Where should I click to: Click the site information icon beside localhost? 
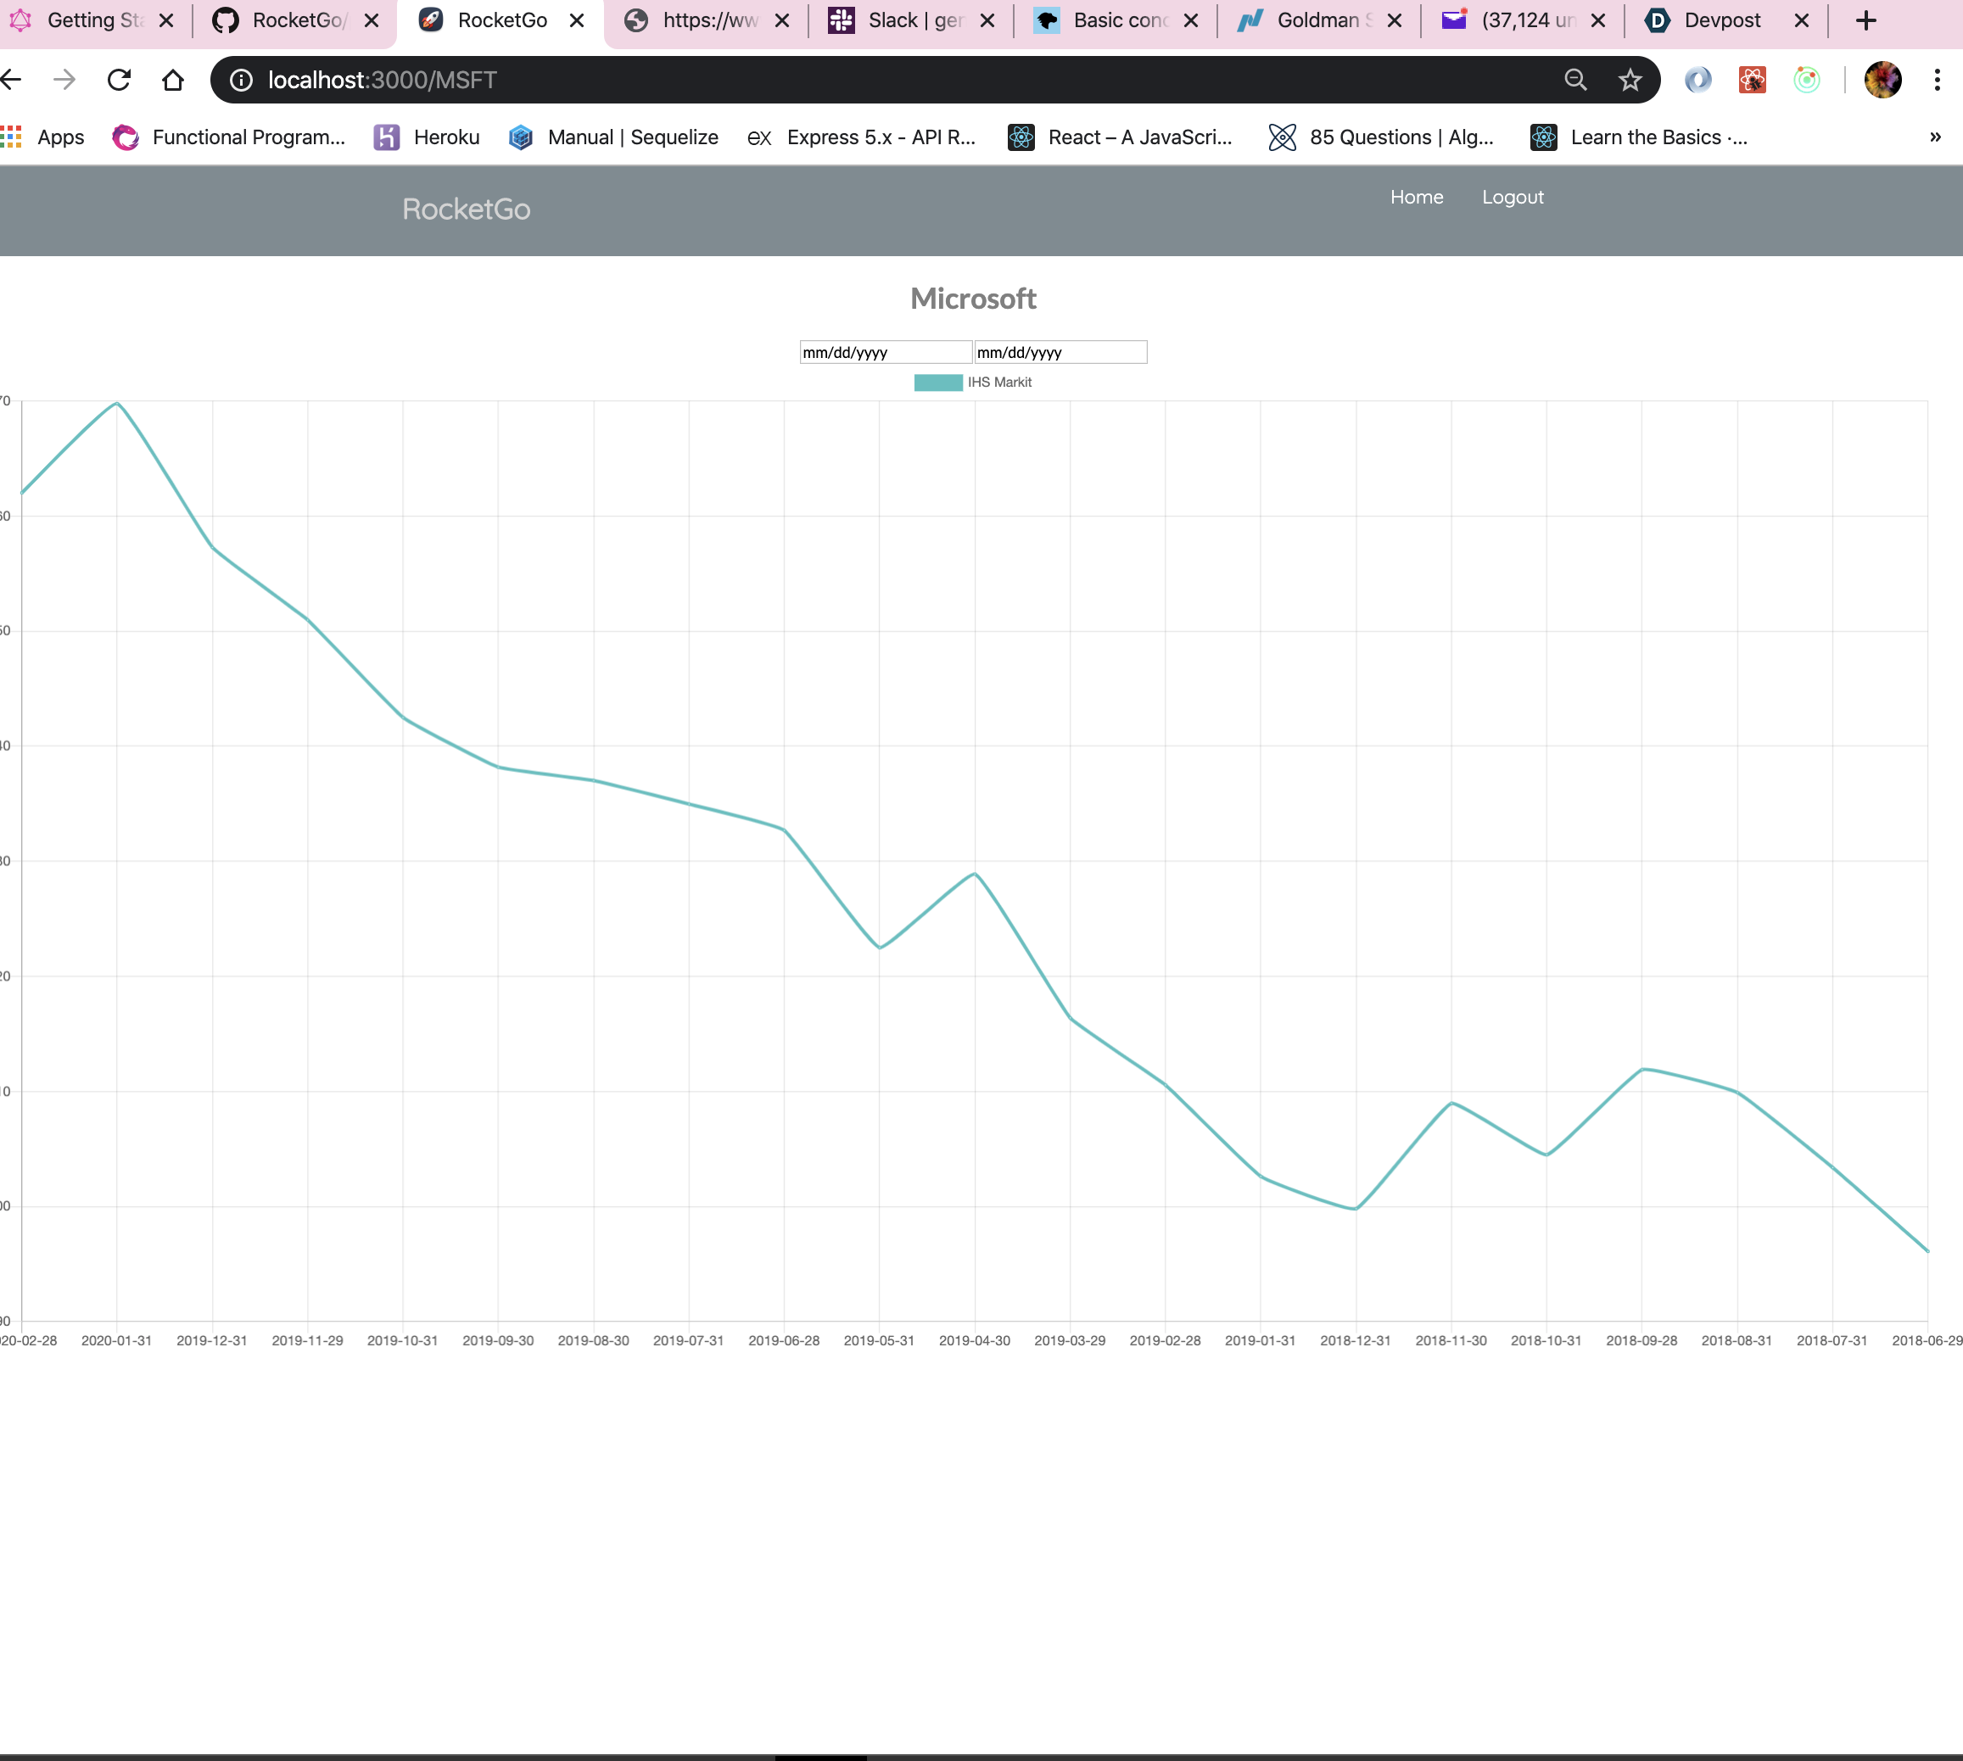point(242,81)
